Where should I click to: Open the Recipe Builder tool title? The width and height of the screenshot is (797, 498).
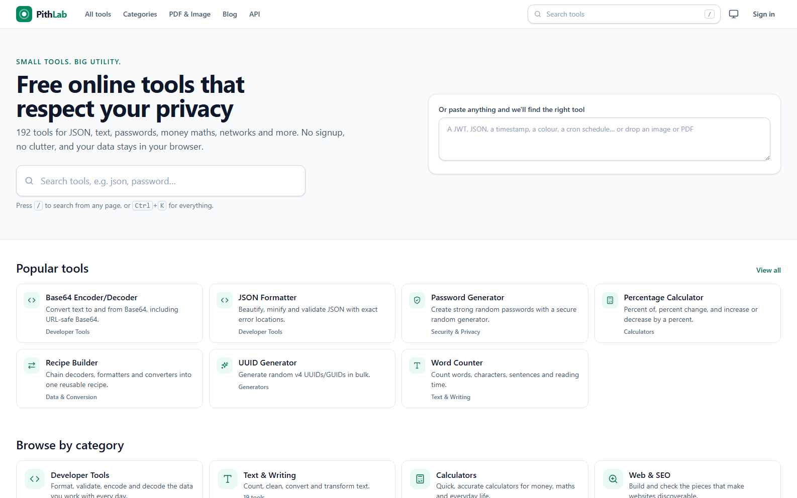click(72, 363)
